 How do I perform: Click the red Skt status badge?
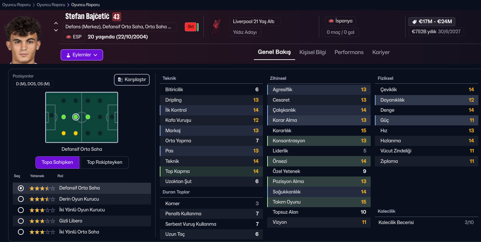click(x=190, y=27)
